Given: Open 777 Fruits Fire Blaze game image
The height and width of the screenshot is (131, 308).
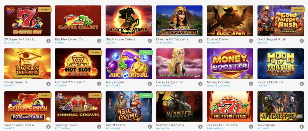Looking at the screenshot, I should pos(230,107).
